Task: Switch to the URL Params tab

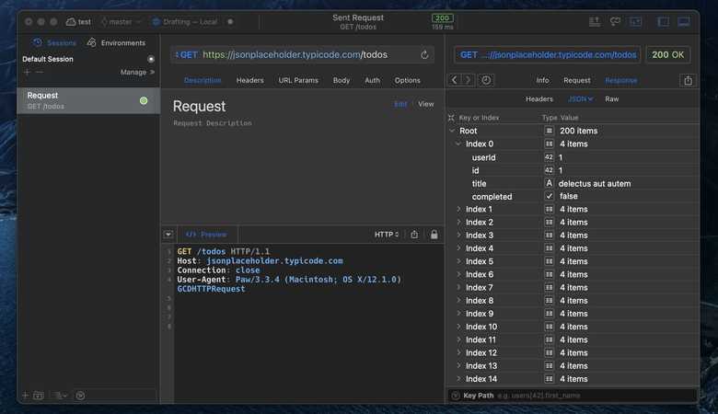Action: 298,80
